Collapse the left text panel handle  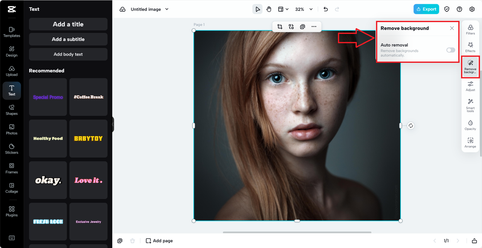pyautogui.click(x=113, y=125)
